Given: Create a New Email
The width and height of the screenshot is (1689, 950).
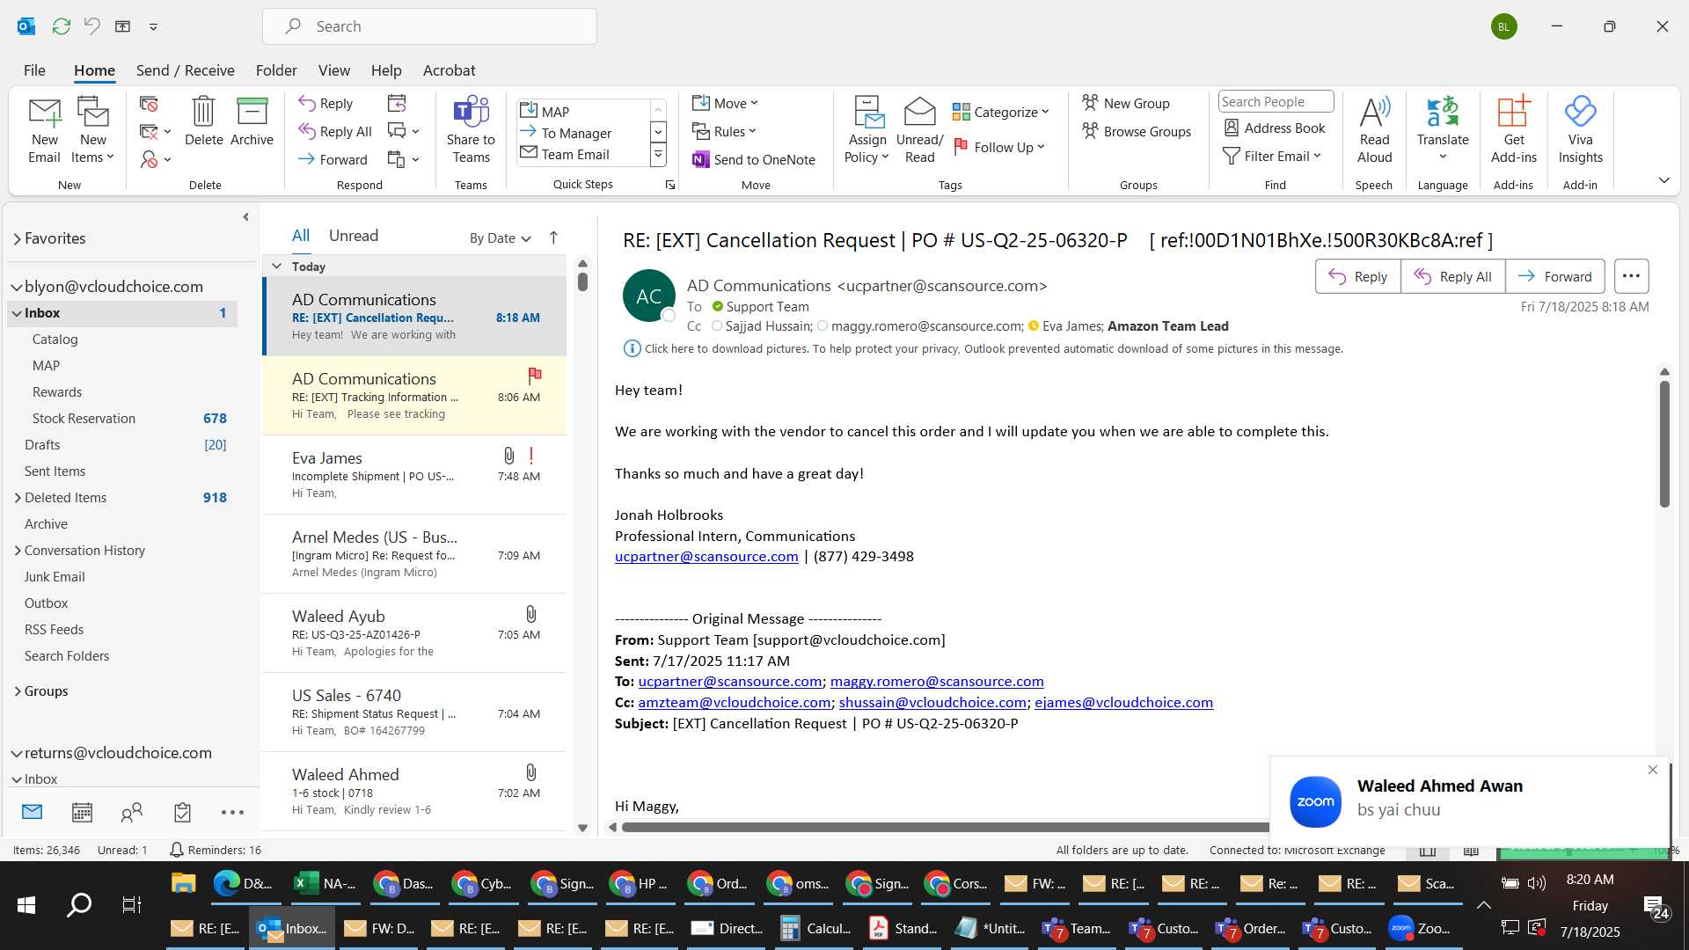Looking at the screenshot, I should click(x=44, y=131).
